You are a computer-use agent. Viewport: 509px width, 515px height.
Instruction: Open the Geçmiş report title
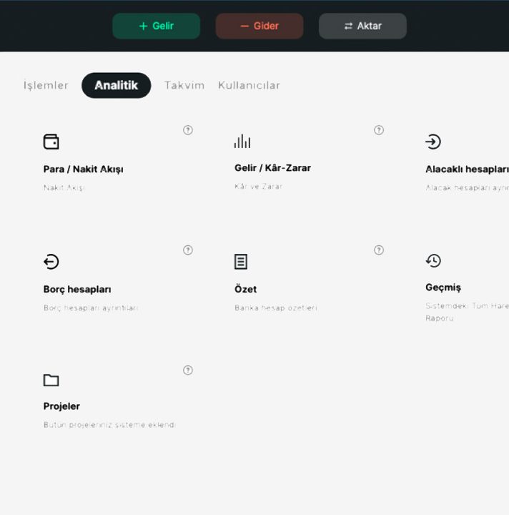(x=443, y=288)
